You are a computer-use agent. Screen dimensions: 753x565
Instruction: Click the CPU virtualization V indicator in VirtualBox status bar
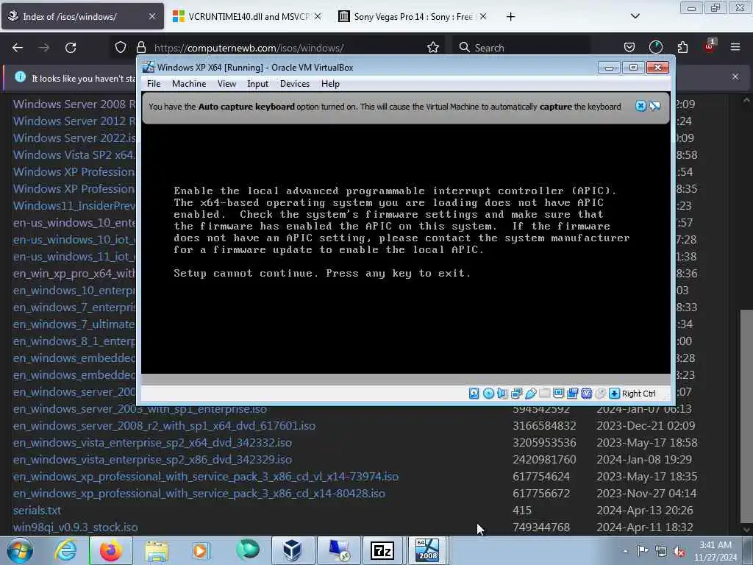pyautogui.click(x=586, y=394)
